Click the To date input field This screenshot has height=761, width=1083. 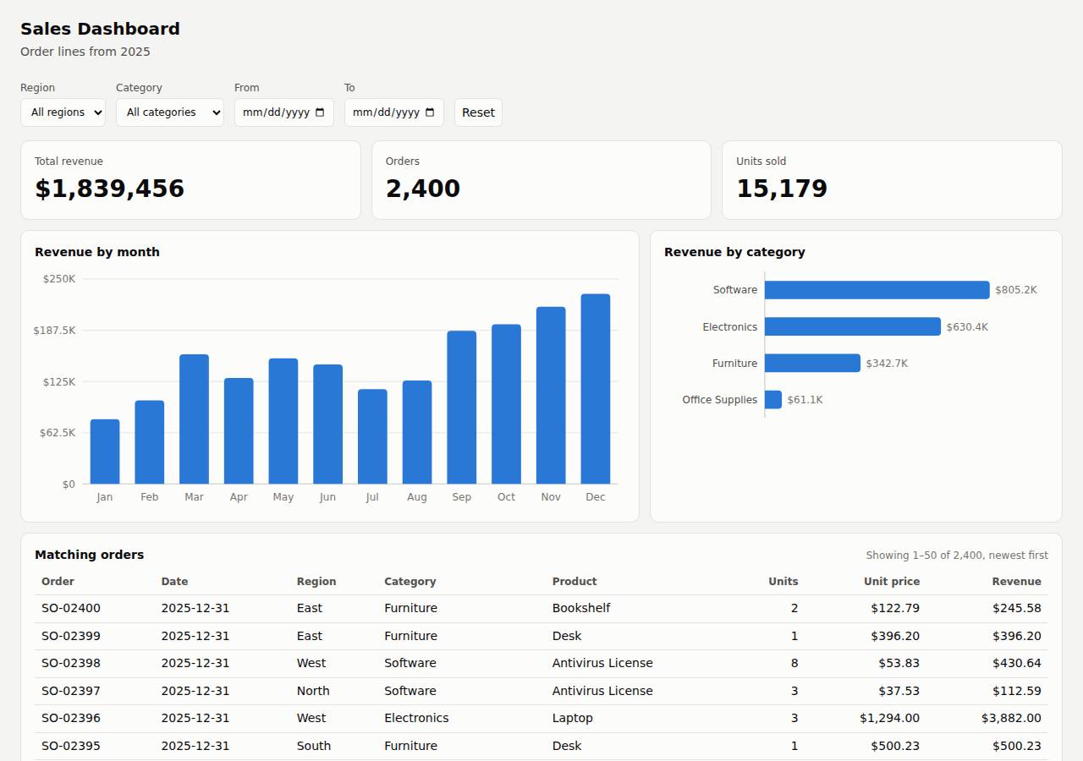point(394,112)
